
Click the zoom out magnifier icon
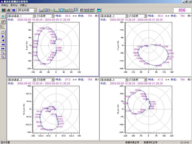[x=3, y=53]
